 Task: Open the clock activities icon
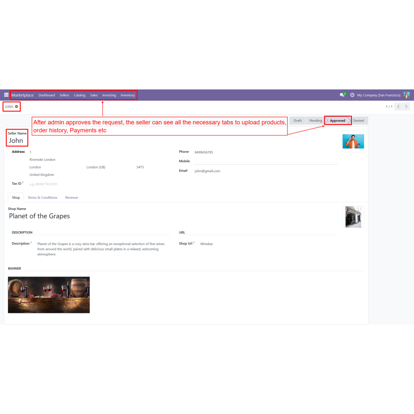pos(352,95)
